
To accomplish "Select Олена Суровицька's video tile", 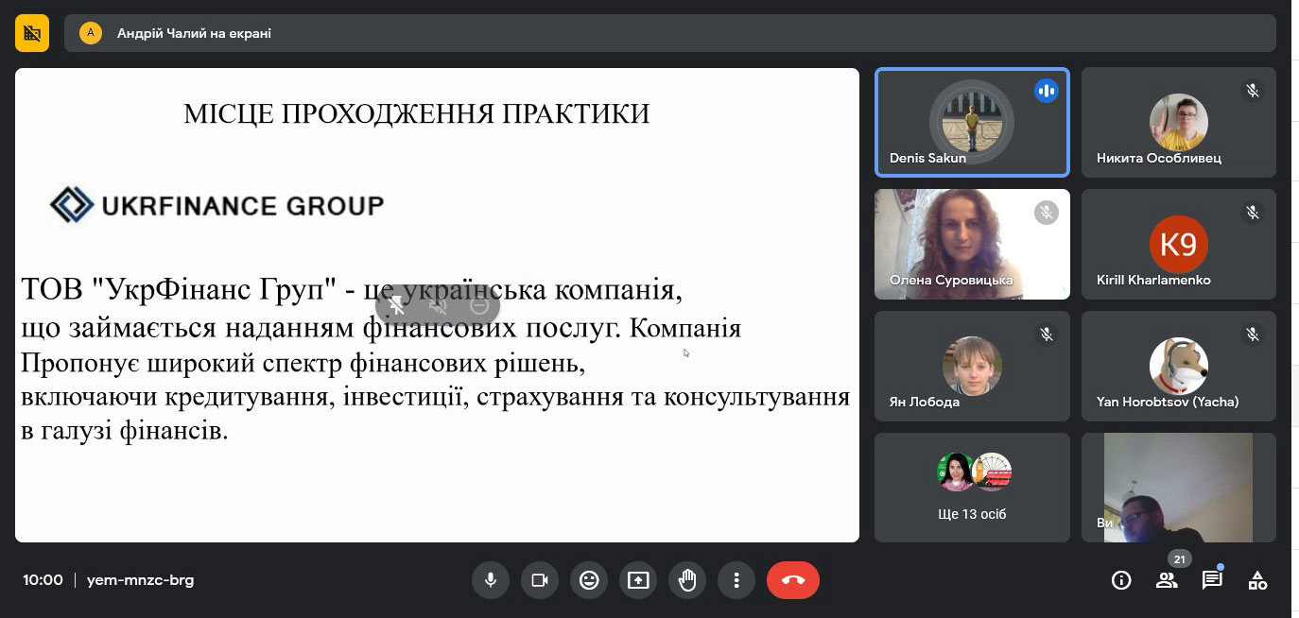I will (972, 244).
